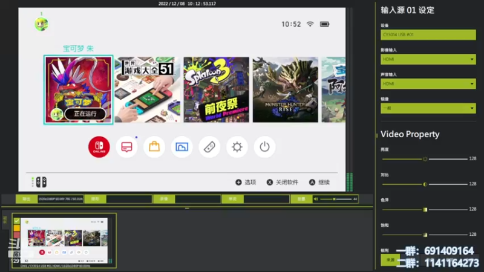Click the X icon beside 关闭软件
484x272 pixels.
point(269,183)
